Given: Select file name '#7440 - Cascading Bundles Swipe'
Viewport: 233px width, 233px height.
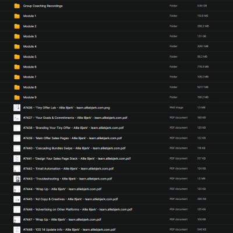Looking at the screenshot, I should coord(74,148).
